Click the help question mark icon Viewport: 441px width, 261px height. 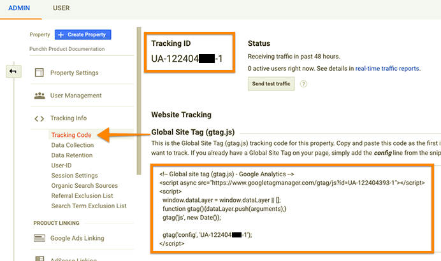tap(303, 84)
